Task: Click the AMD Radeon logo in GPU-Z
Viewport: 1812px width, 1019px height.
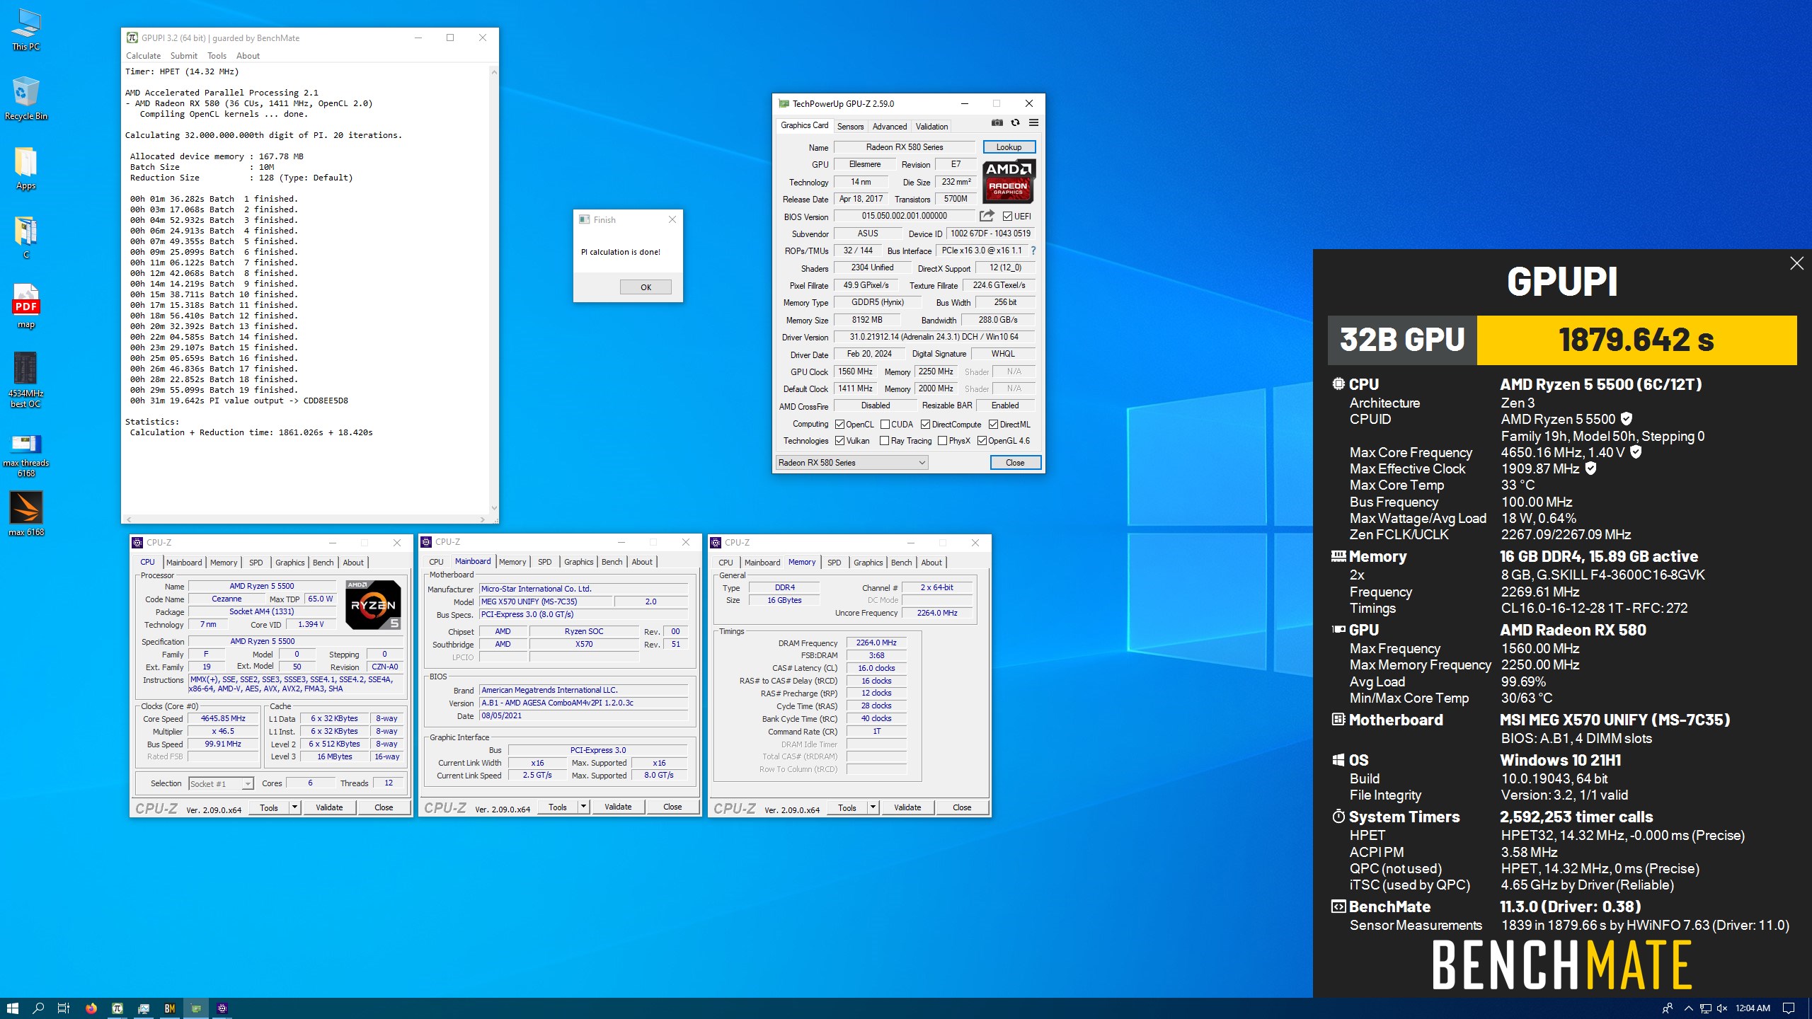Action: [x=1009, y=181]
